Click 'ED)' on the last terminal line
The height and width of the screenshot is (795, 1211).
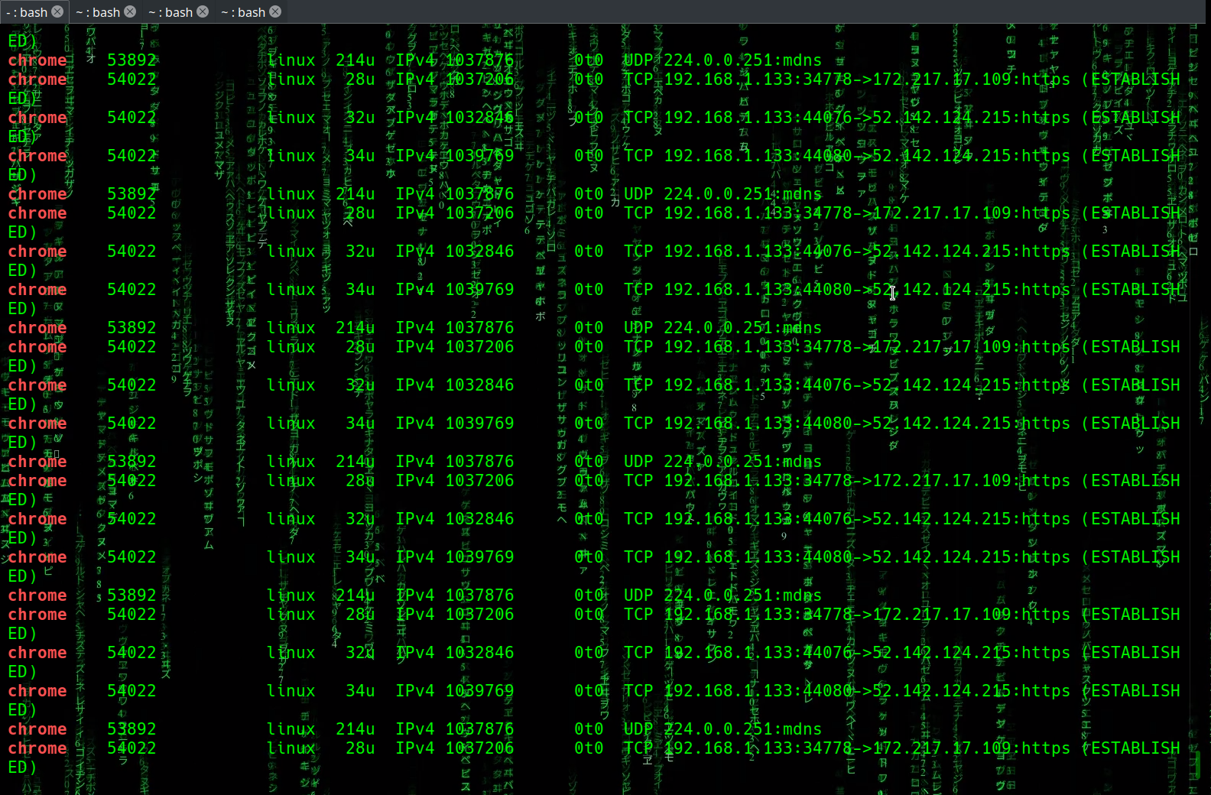click(22, 767)
